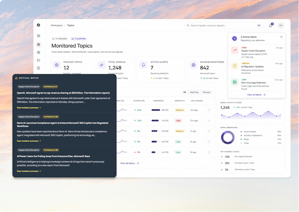Open the notifications bell icon
This screenshot has height=212, width=299.
point(271,25)
